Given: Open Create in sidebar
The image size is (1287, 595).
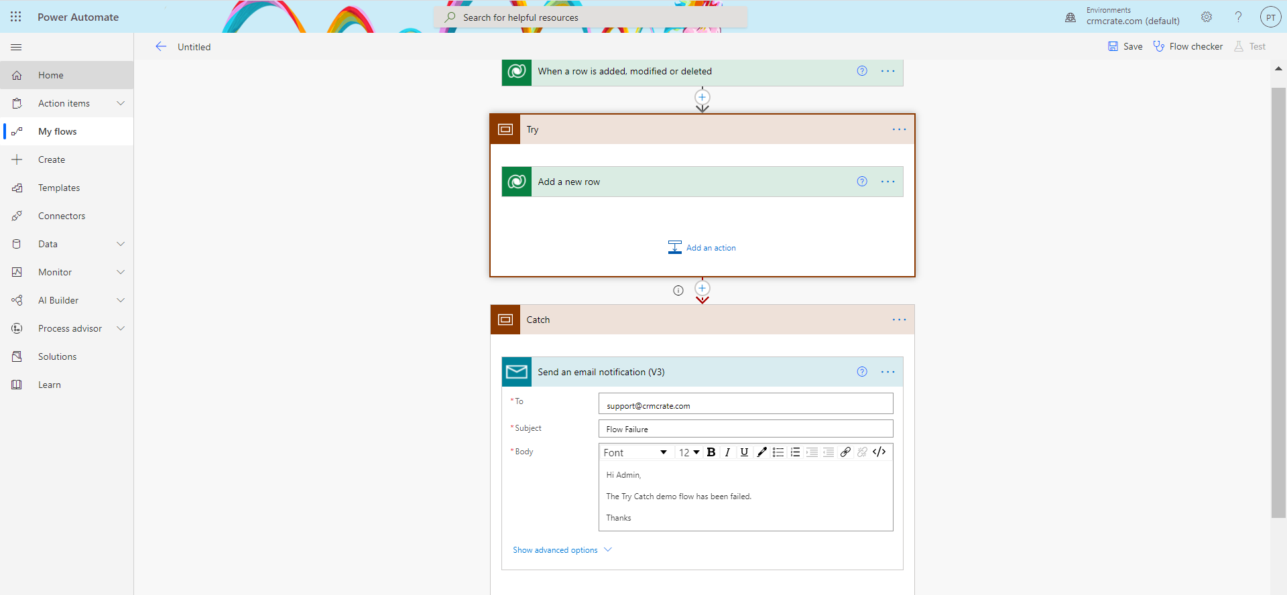Looking at the screenshot, I should (x=67, y=159).
